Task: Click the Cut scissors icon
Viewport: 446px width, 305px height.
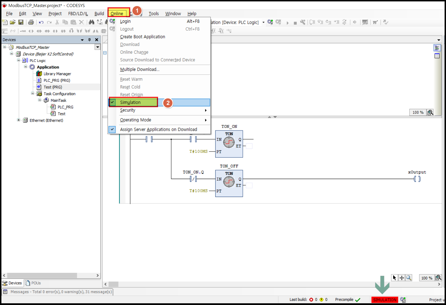Action: click(57, 22)
